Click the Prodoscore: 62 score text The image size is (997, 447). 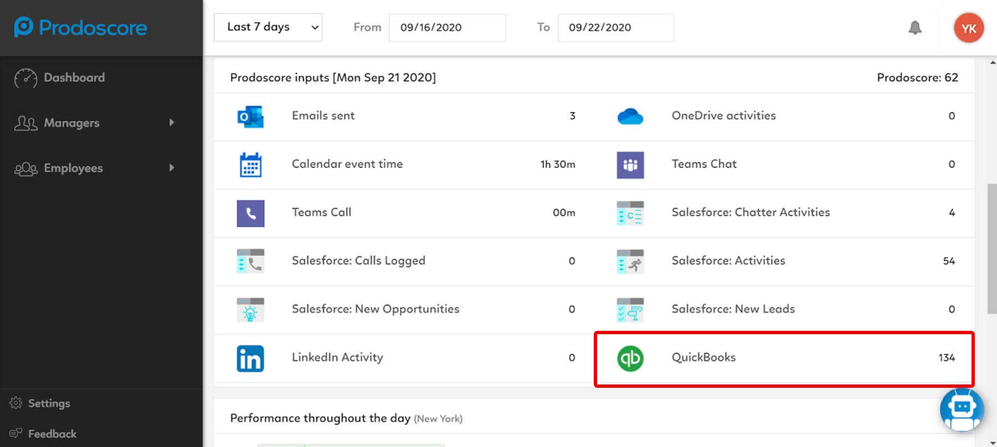[917, 77]
